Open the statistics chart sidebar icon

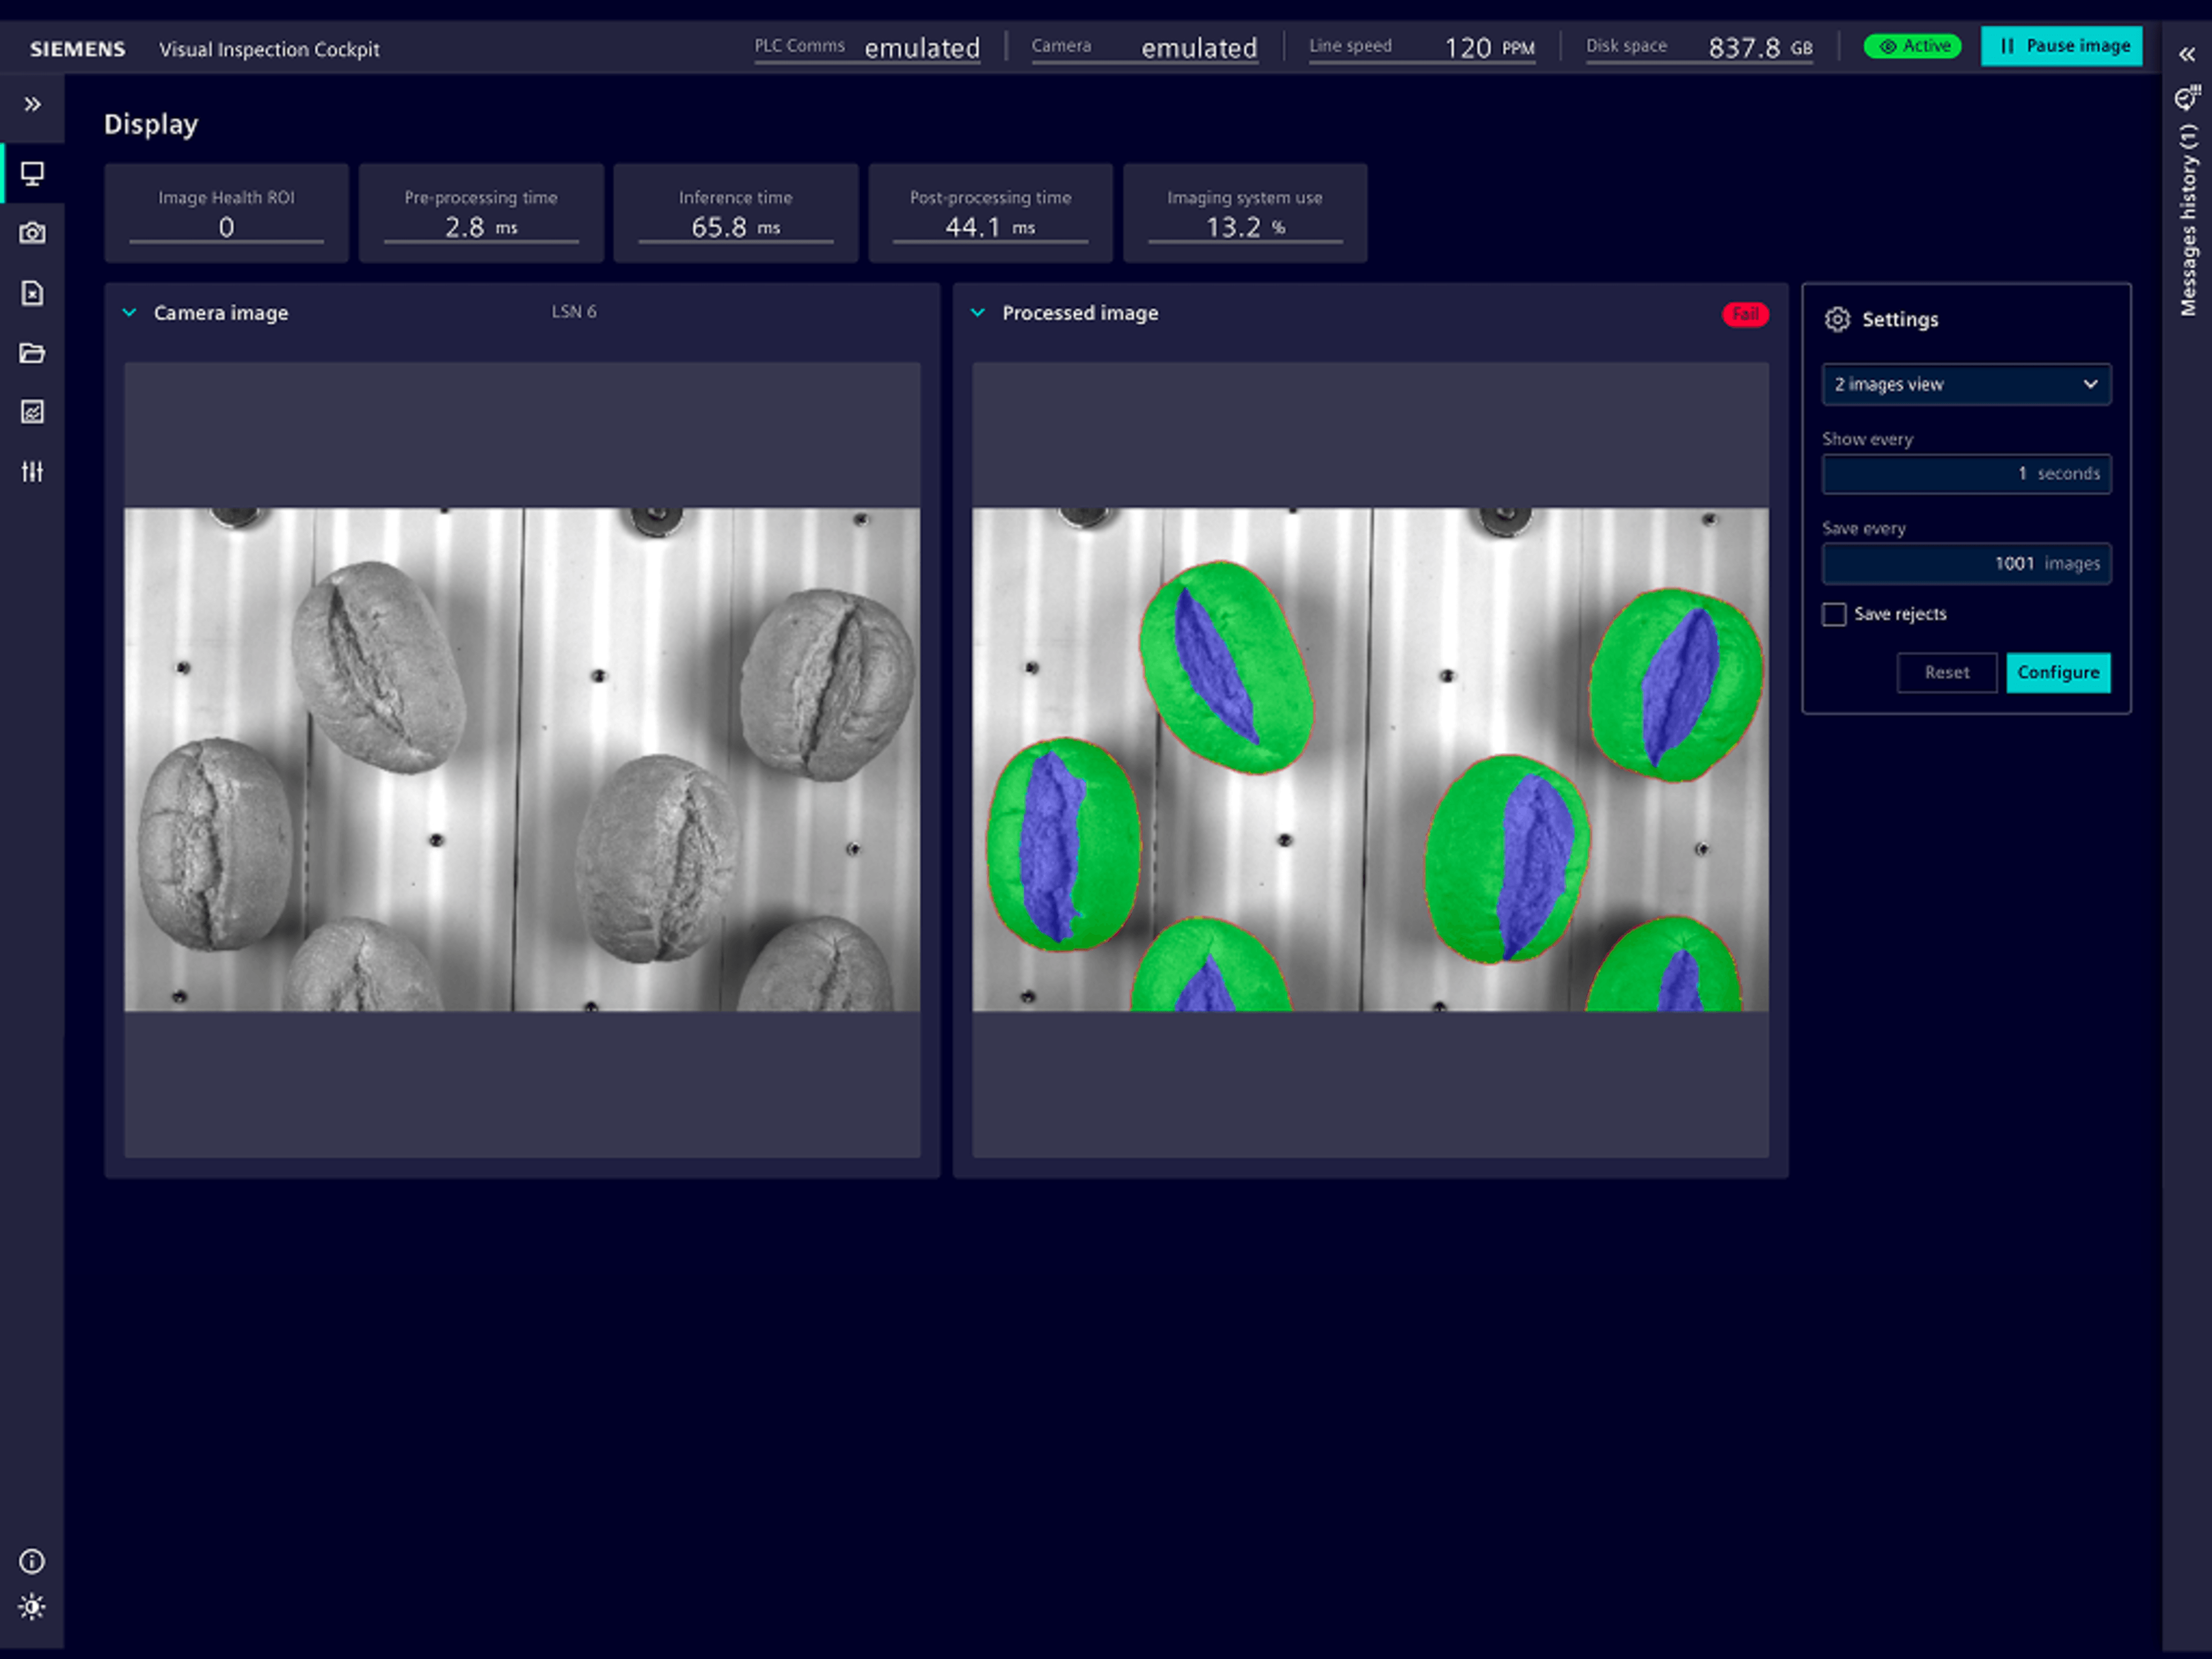[x=32, y=412]
